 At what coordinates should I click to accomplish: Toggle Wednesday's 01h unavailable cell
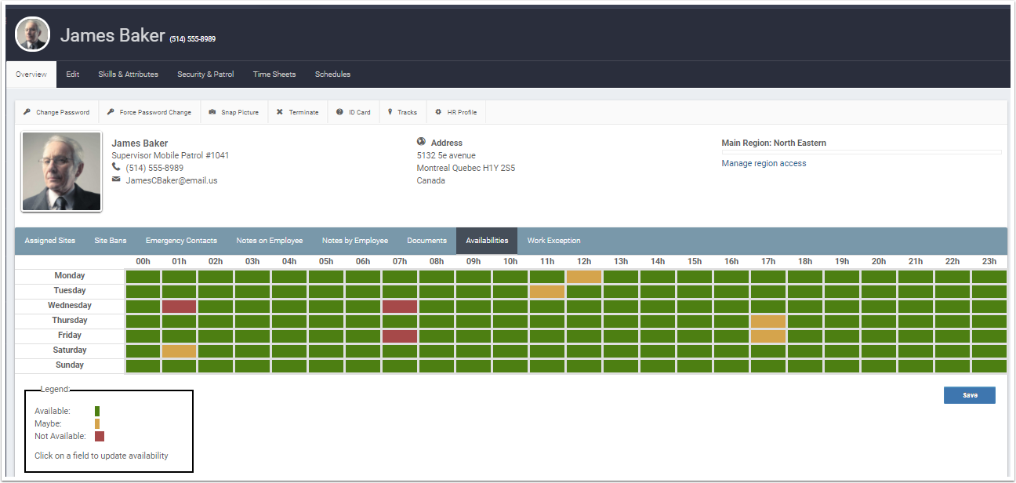179,305
